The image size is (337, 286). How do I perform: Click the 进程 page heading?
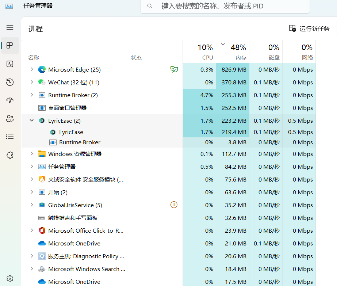click(36, 29)
